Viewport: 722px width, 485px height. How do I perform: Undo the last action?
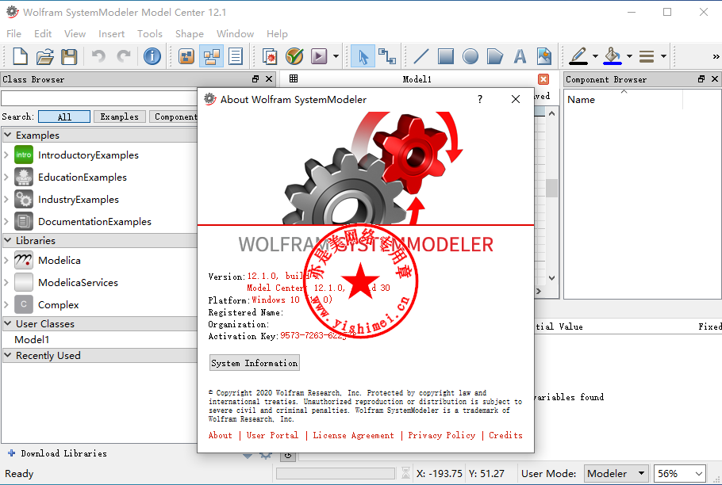coord(98,56)
